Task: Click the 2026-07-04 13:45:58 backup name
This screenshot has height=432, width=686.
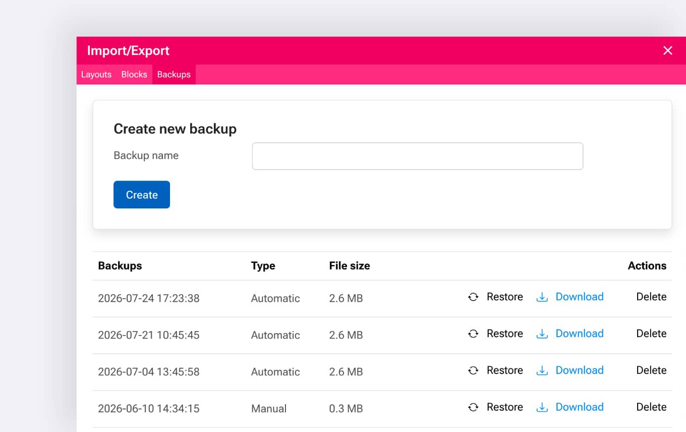Action: click(x=149, y=372)
